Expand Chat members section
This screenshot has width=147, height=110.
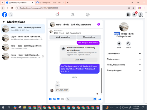[124, 59]
